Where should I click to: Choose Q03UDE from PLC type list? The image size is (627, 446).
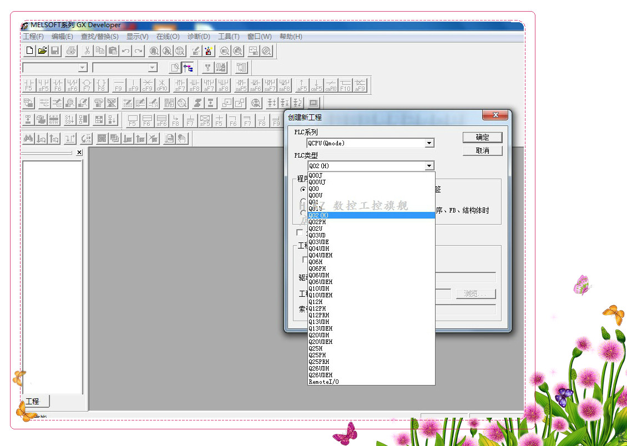pyautogui.click(x=371, y=242)
